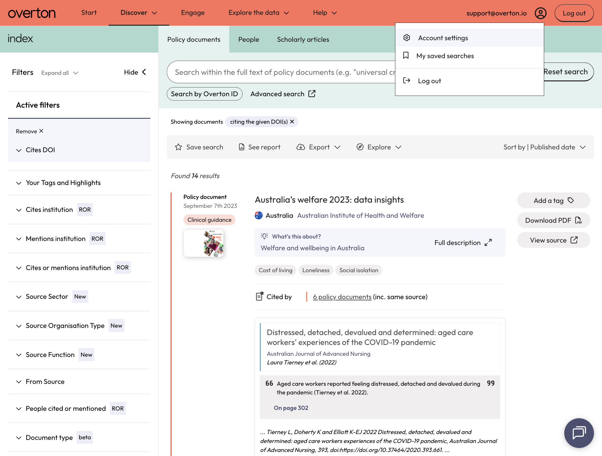The image size is (602, 456).
Task: Remove the citing the given DOI(s) chip
Action: 292,122
